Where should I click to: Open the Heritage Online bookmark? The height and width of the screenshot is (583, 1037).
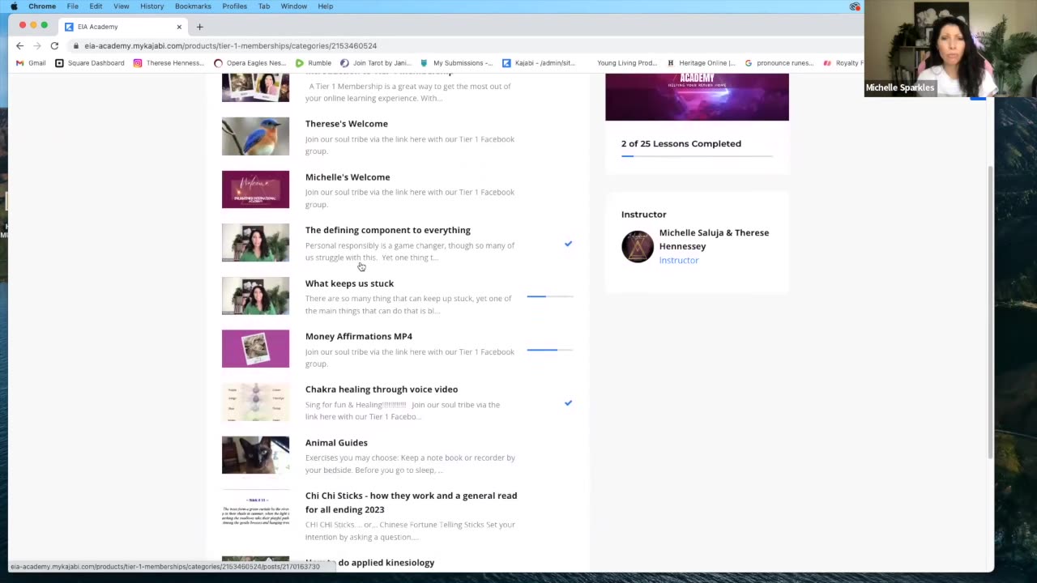[x=701, y=63]
